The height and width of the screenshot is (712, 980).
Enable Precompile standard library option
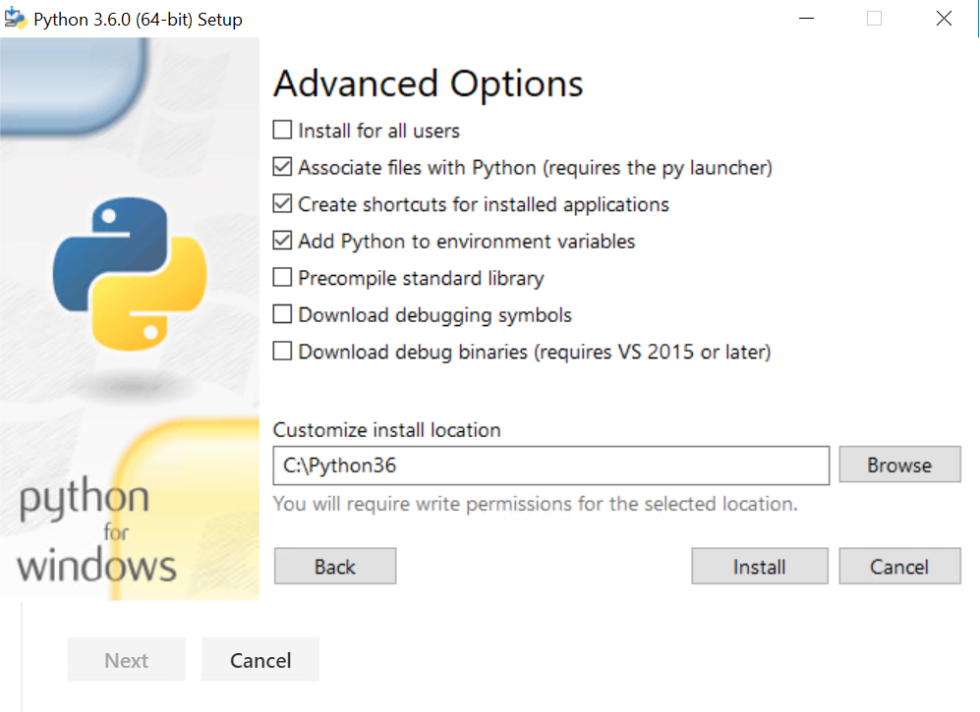282,277
